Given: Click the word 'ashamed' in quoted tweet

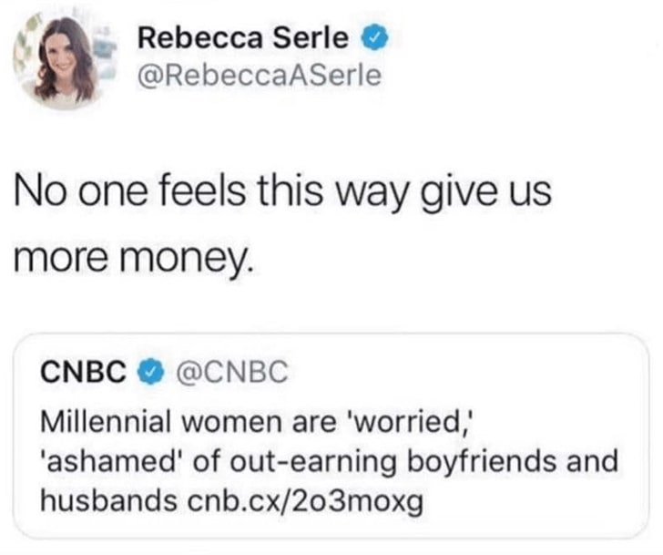Looking at the screenshot, I should click(x=98, y=461).
